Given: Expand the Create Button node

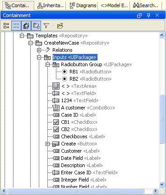Looking at the screenshot, I should pyautogui.click(x=47, y=144).
